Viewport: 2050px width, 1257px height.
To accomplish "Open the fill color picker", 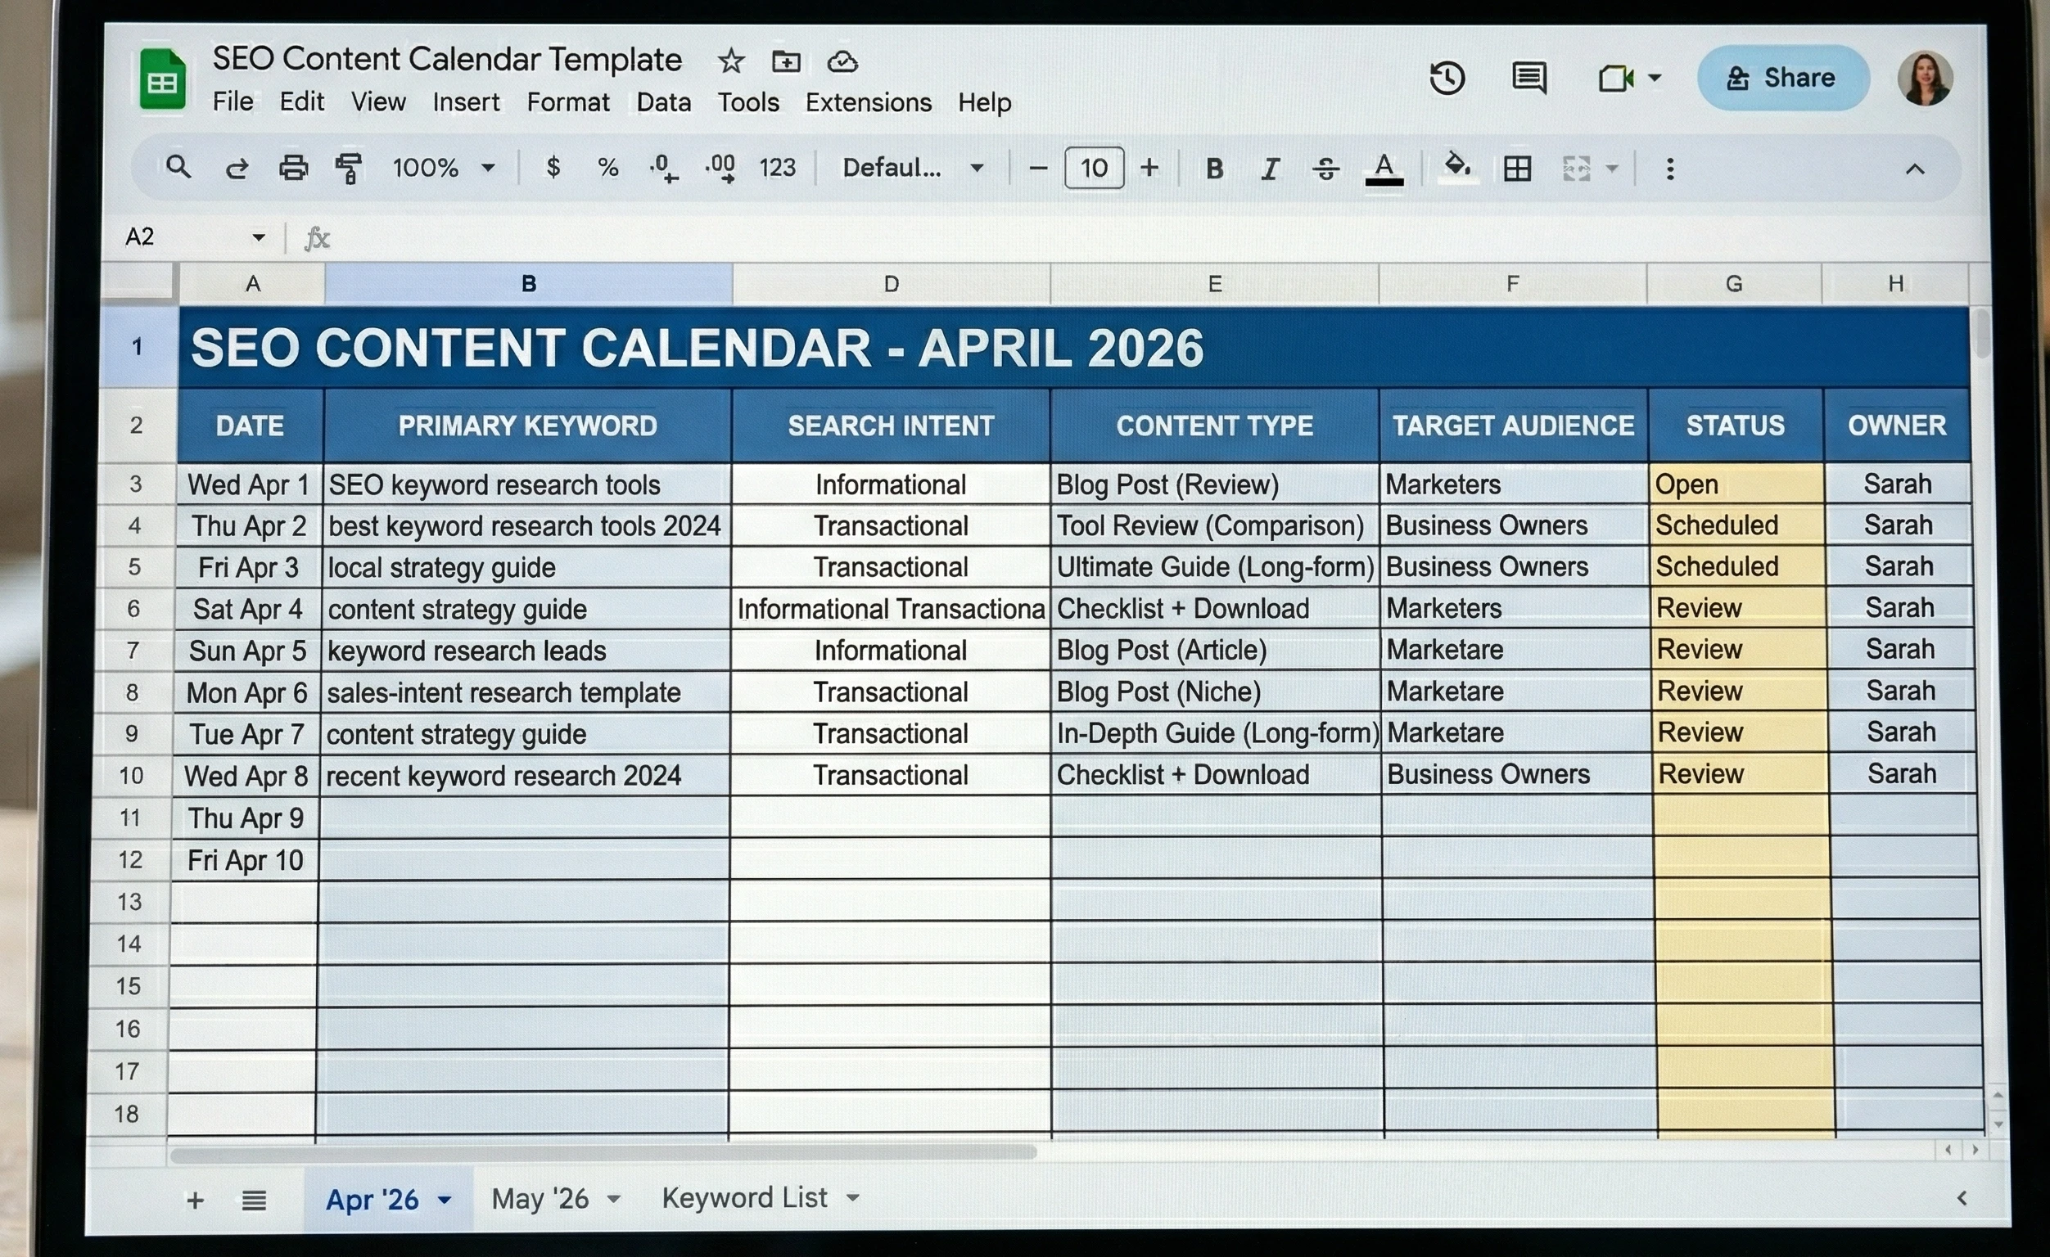I will (x=1456, y=168).
